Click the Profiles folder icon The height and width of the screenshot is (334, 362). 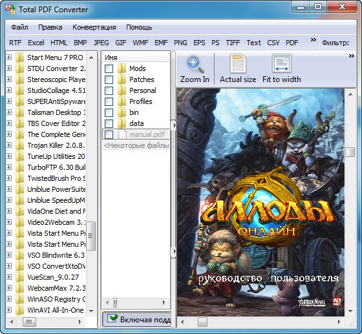(122, 101)
